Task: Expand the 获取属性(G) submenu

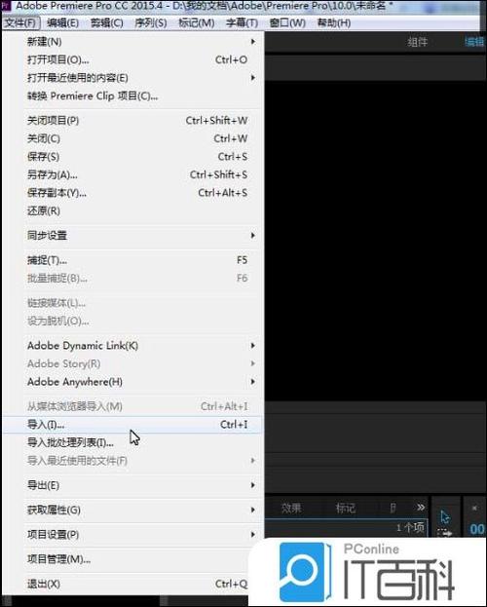Action: pyautogui.click(x=132, y=511)
